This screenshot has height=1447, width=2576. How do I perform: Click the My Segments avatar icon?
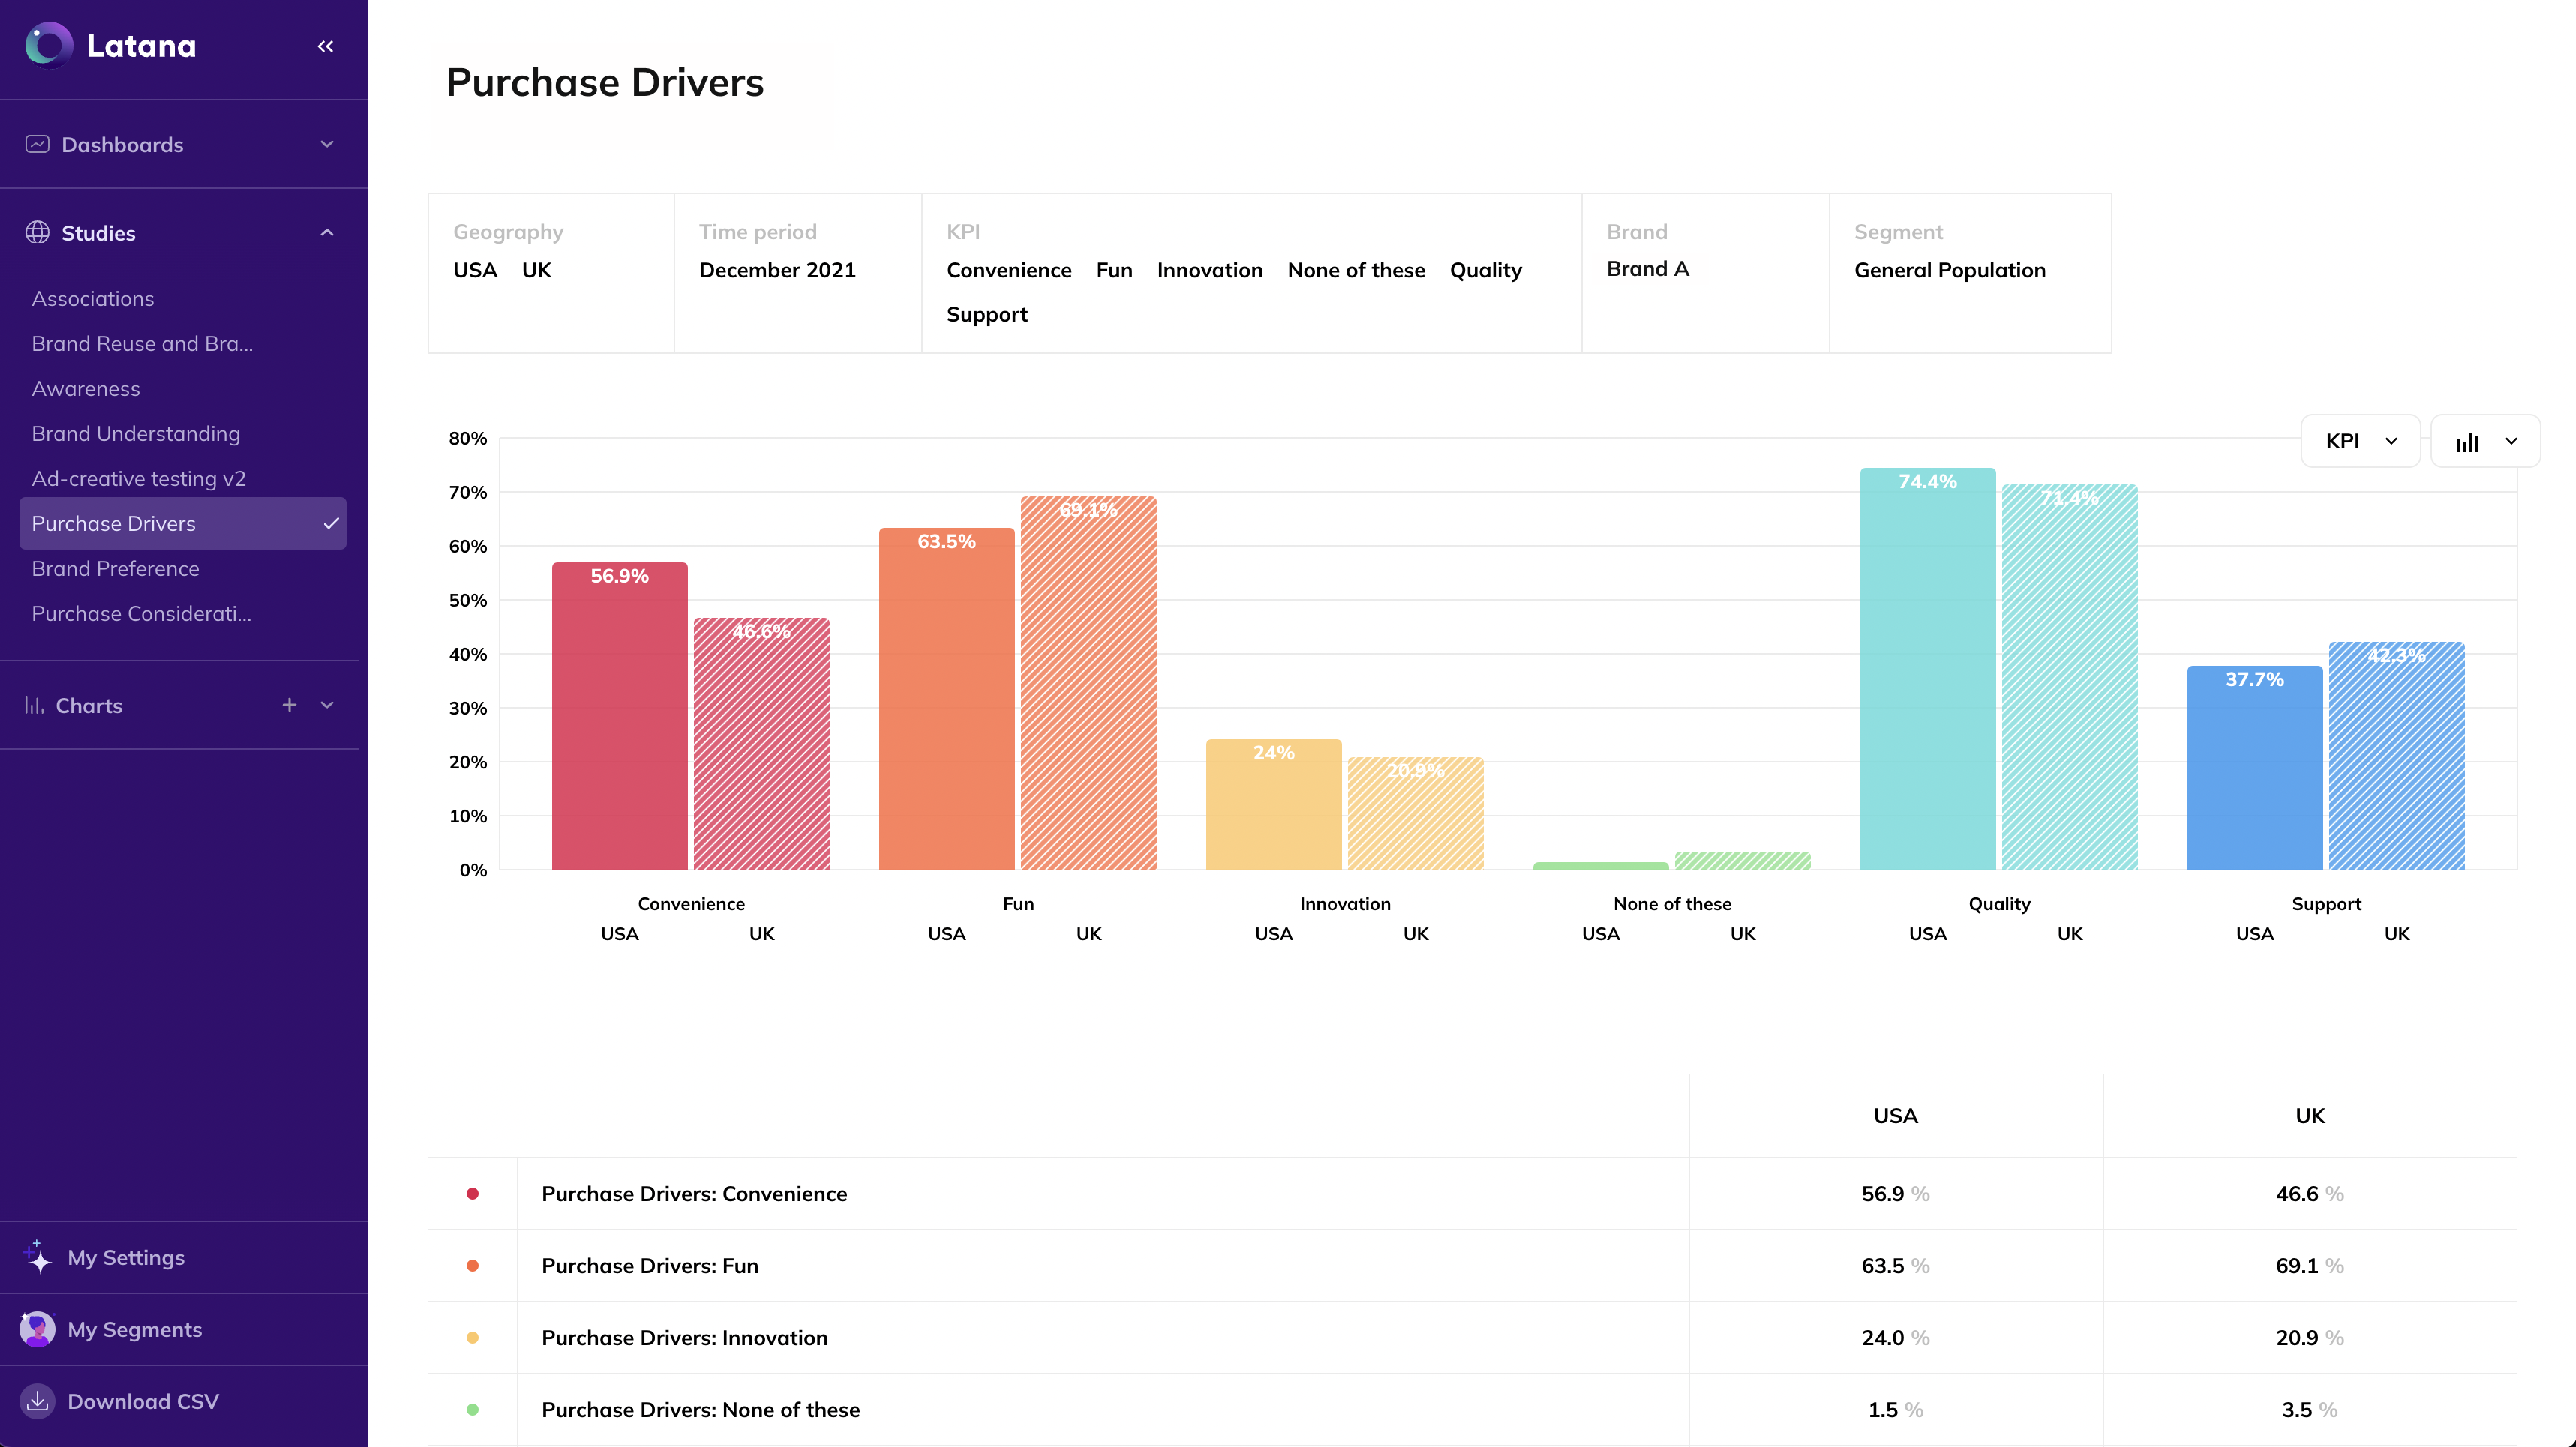point(38,1329)
